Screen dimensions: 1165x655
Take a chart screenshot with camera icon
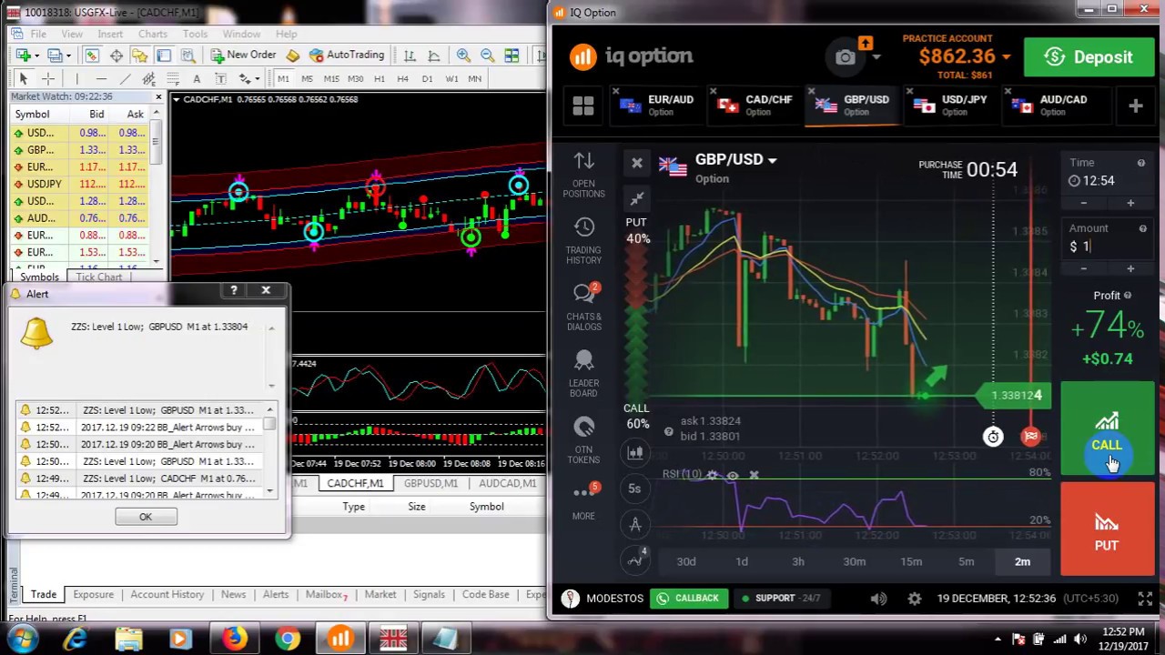click(x=846, y=57)
